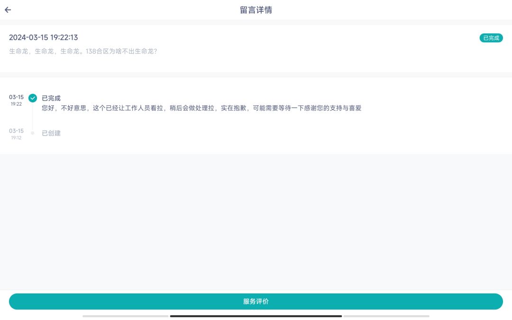Select the 留言详情 page title
512x320 pixels.
pos(256,10)
